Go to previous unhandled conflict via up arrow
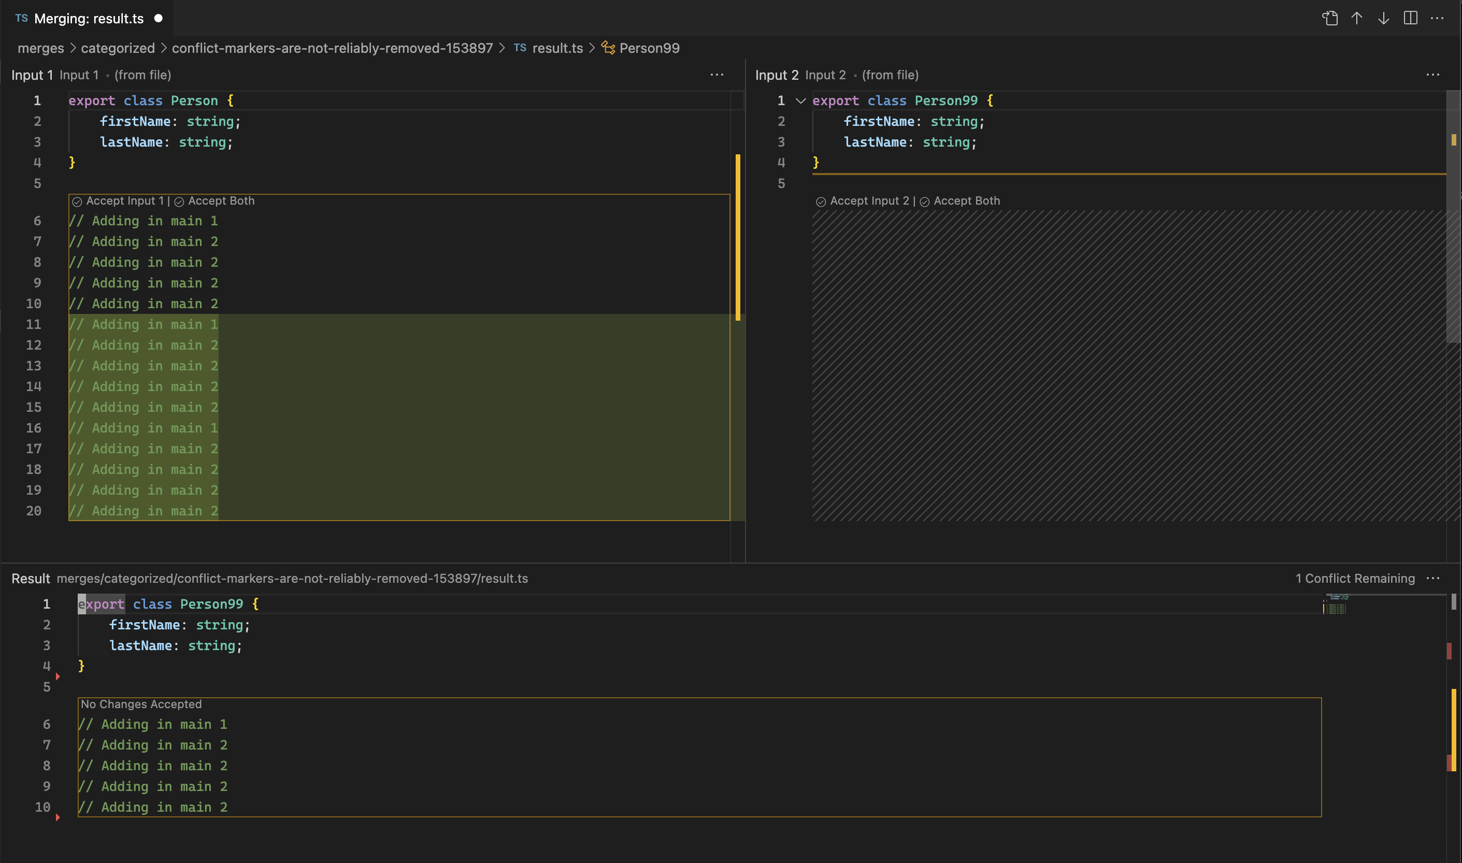Image resolution: width=1462 pixels, height=863 pixels. coord(1357,18)
